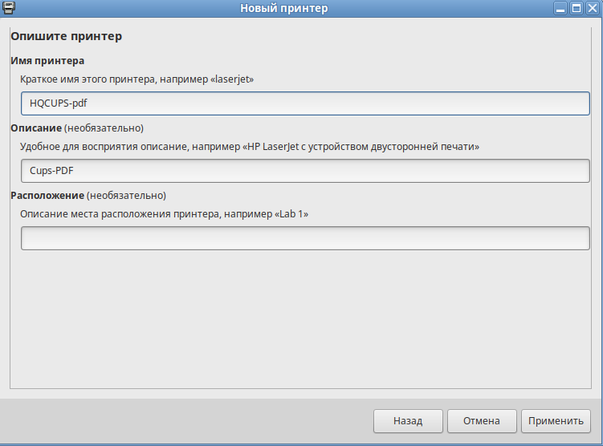Click the hint text mentioning «Lab 1»
This screenshot has width=603, height=446.
click(165, 214)
